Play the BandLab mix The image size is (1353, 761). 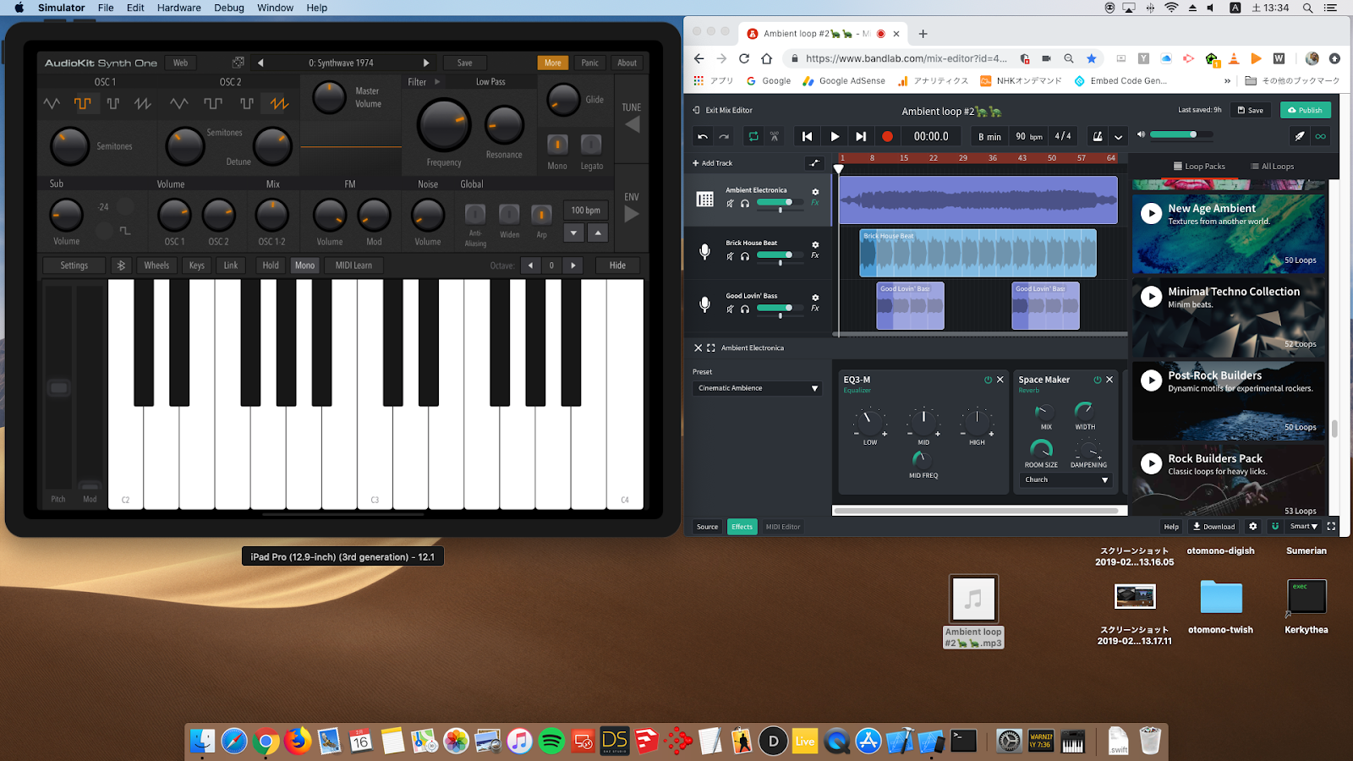tap(835, 136)
